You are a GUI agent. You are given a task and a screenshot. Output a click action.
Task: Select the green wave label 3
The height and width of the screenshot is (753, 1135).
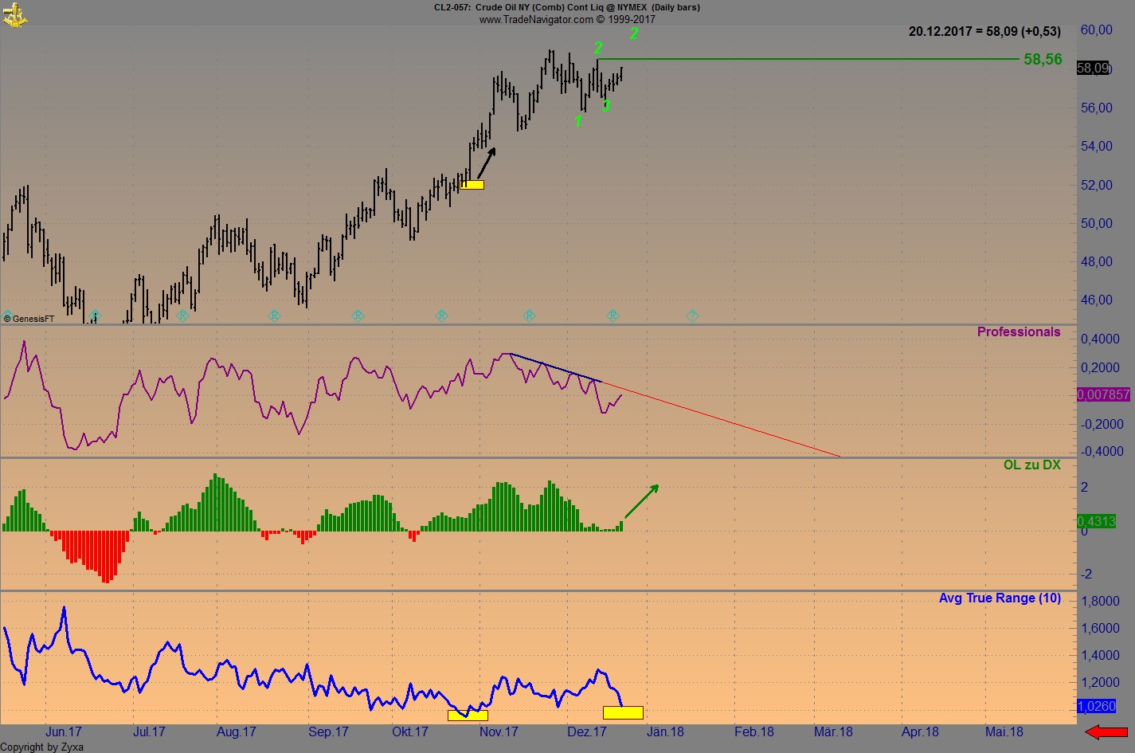[606, 105]
